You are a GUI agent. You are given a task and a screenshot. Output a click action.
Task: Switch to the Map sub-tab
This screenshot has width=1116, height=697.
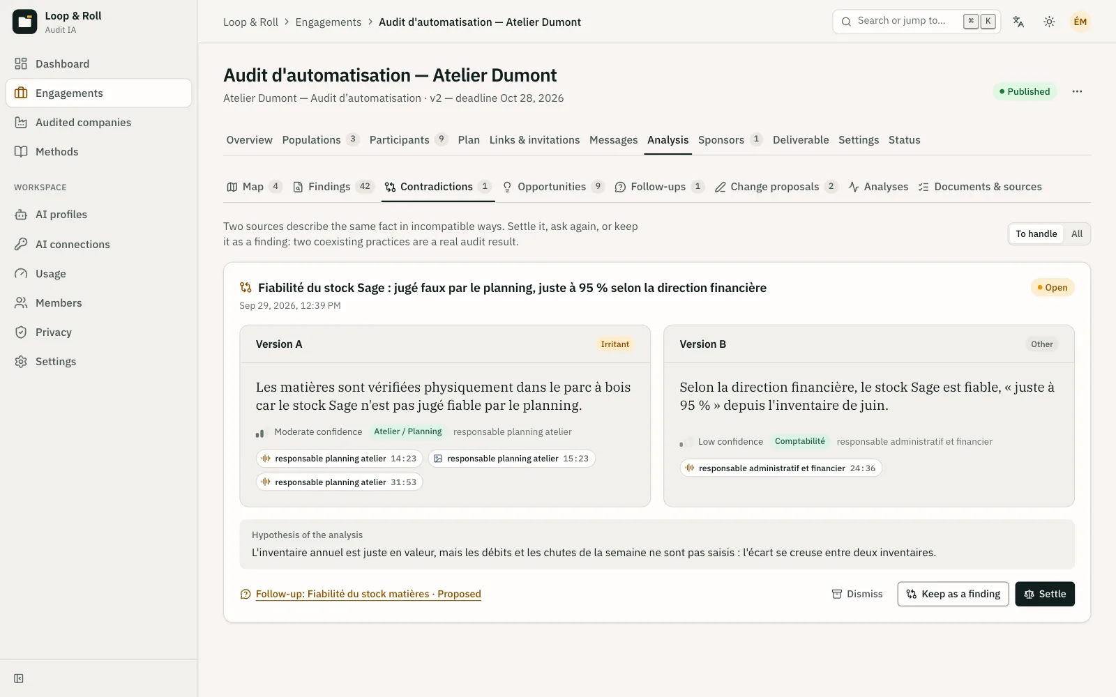click(254, 187)
